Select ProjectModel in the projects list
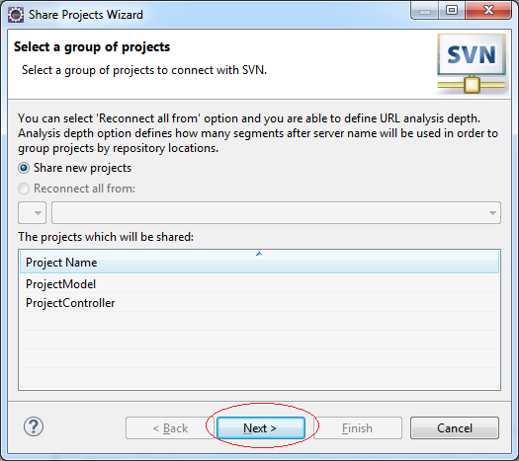Screen dimensions: 519x461 (x=259, y=284)
